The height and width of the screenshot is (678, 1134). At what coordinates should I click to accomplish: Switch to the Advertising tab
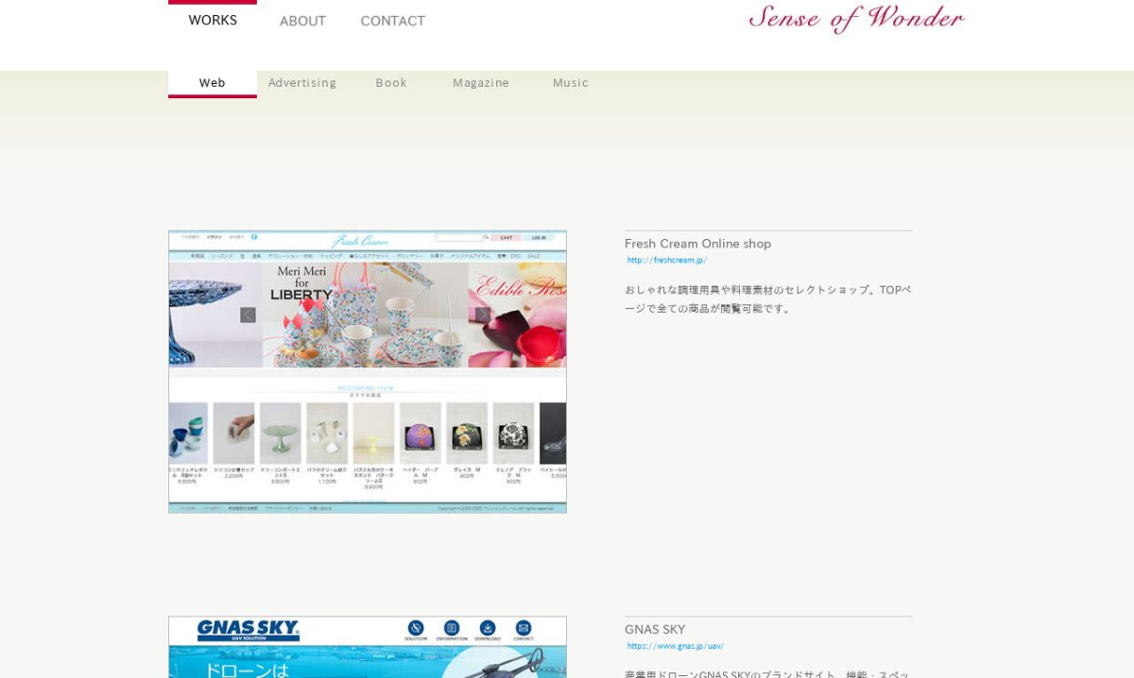301,83
